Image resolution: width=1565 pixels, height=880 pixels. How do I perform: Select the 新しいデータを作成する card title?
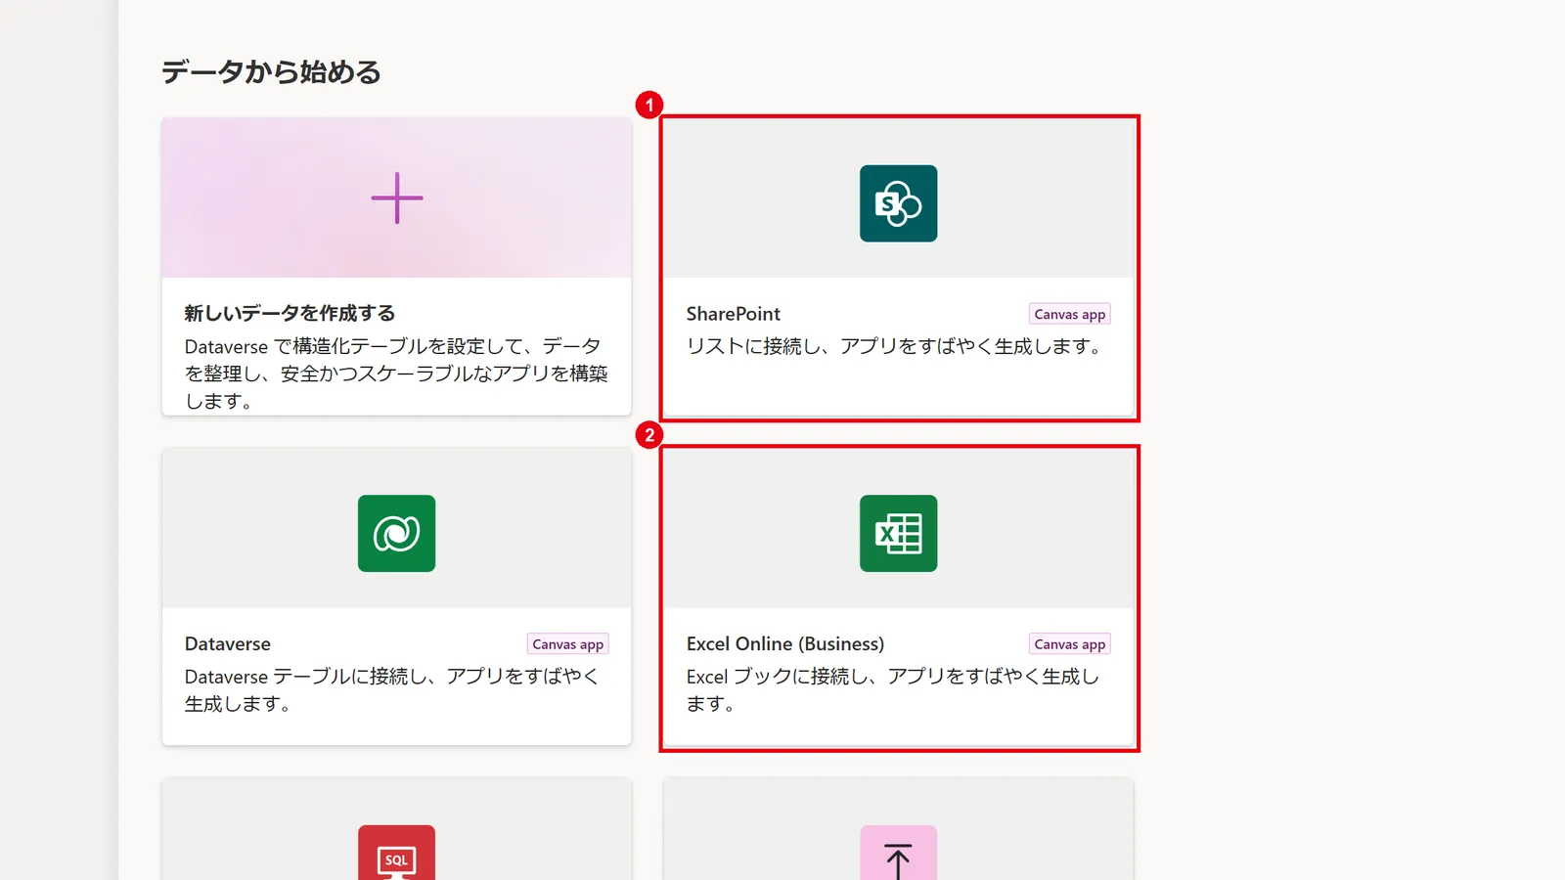pos(291,314)
